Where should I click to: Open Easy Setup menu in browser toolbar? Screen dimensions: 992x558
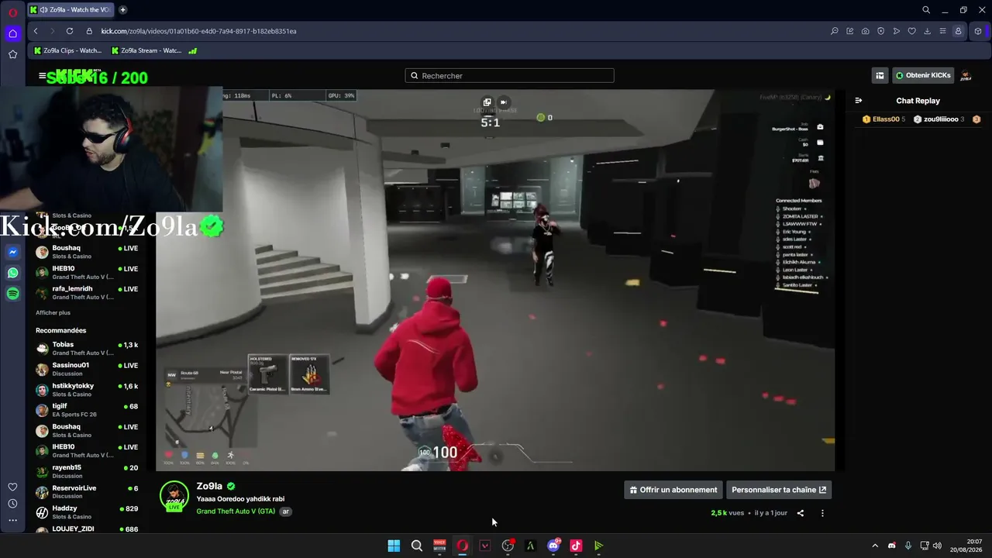coord(942,31)
